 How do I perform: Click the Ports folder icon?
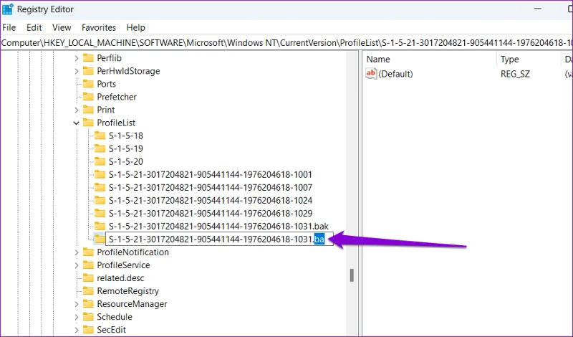[x=88, y=84]
